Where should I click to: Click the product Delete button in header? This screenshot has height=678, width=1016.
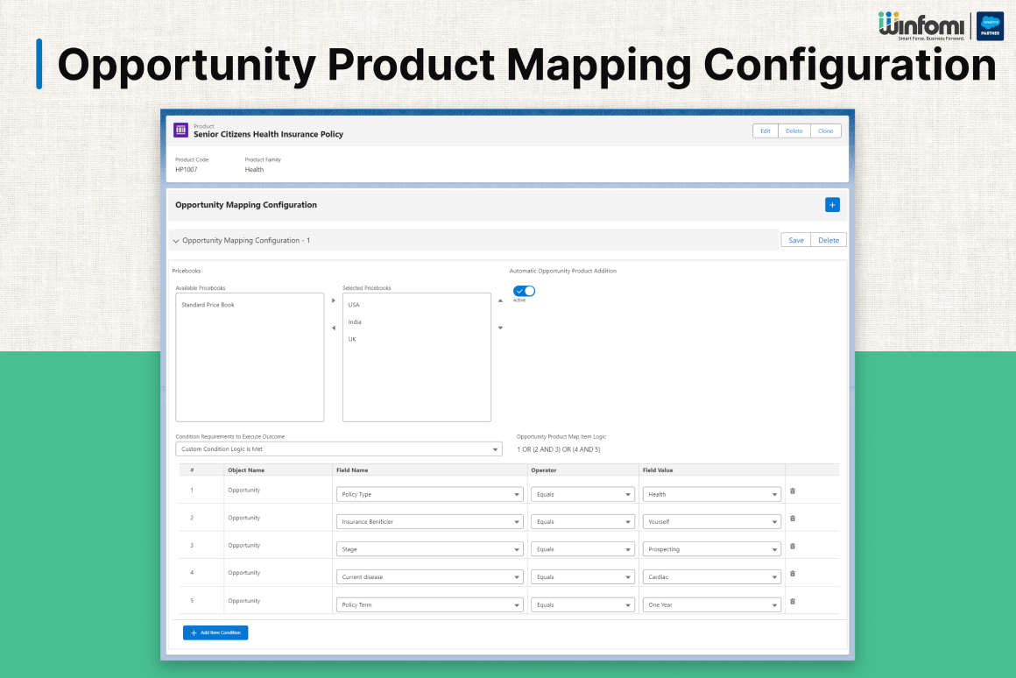click(794, 131)
